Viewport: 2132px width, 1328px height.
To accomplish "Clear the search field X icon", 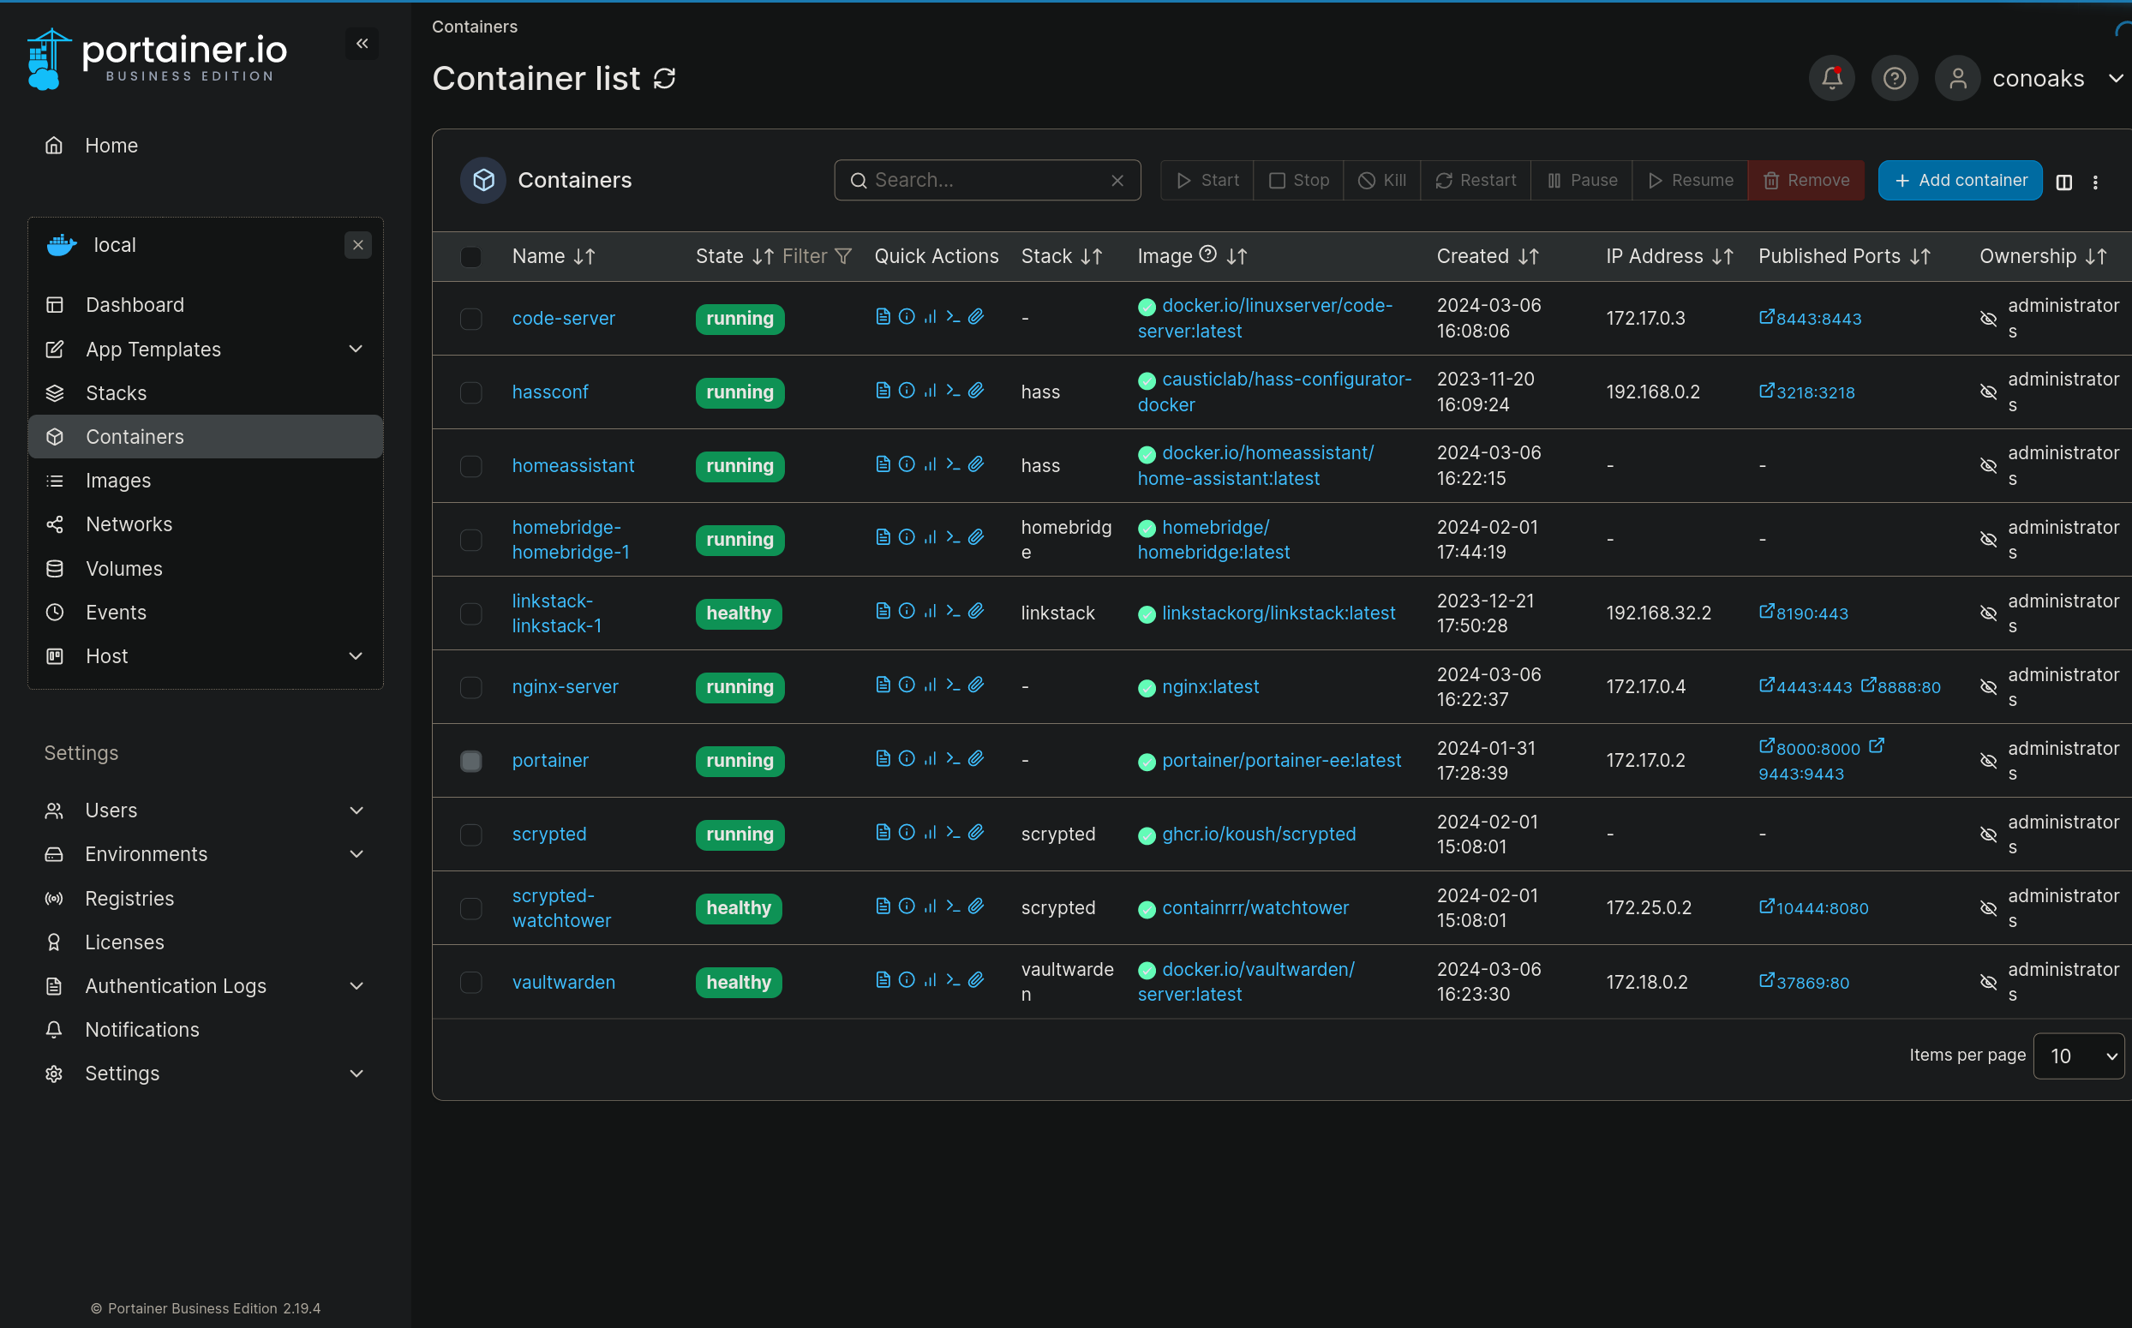I will coord(1117,180).
